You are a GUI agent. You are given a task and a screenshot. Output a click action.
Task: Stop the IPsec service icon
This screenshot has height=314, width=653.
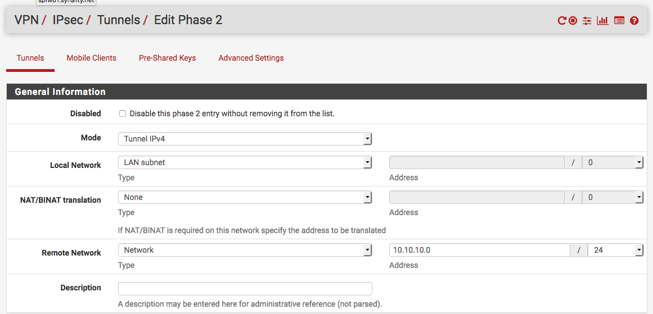[573, 21]
